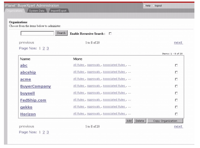Screen dimensions: 200x148
Task: Open All Rules for FedShip.com
Action: [x=79, y=100]
